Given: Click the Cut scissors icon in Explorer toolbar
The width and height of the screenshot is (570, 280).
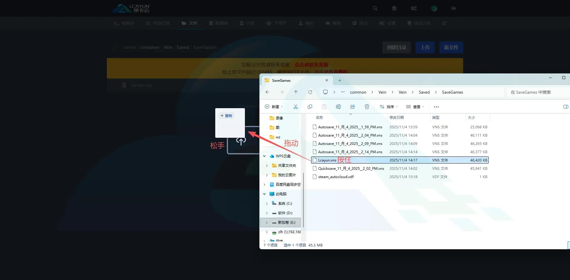Looking at the screenshot, I should pyautogui.click(x=295, y=107).
